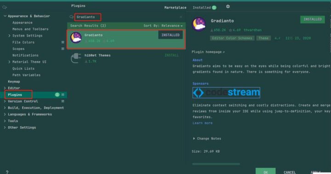Expand the Tools section
331x174 pixels.
[x=5, y=121]
